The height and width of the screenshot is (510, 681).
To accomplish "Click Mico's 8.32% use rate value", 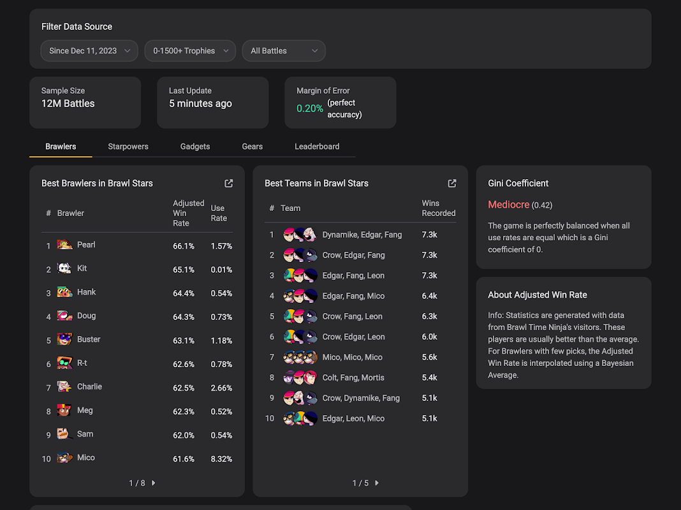I will pos(221,459).
